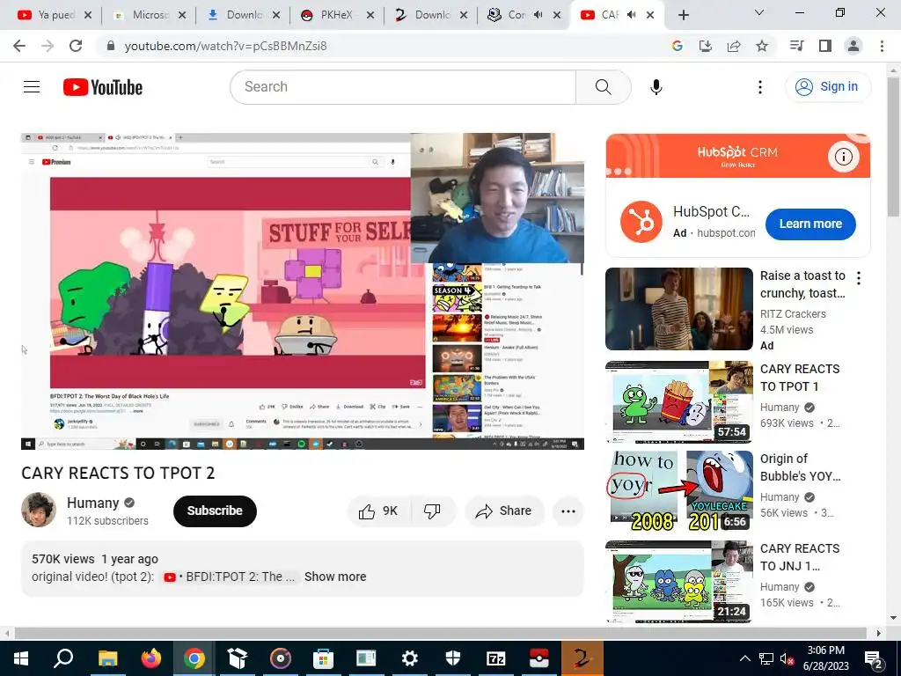Open the PKHeX Pokeball taskbar icon

pos(539,658)
